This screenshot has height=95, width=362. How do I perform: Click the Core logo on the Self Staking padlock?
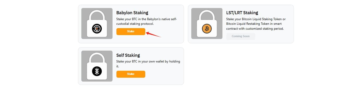click(x=97, y=71)
